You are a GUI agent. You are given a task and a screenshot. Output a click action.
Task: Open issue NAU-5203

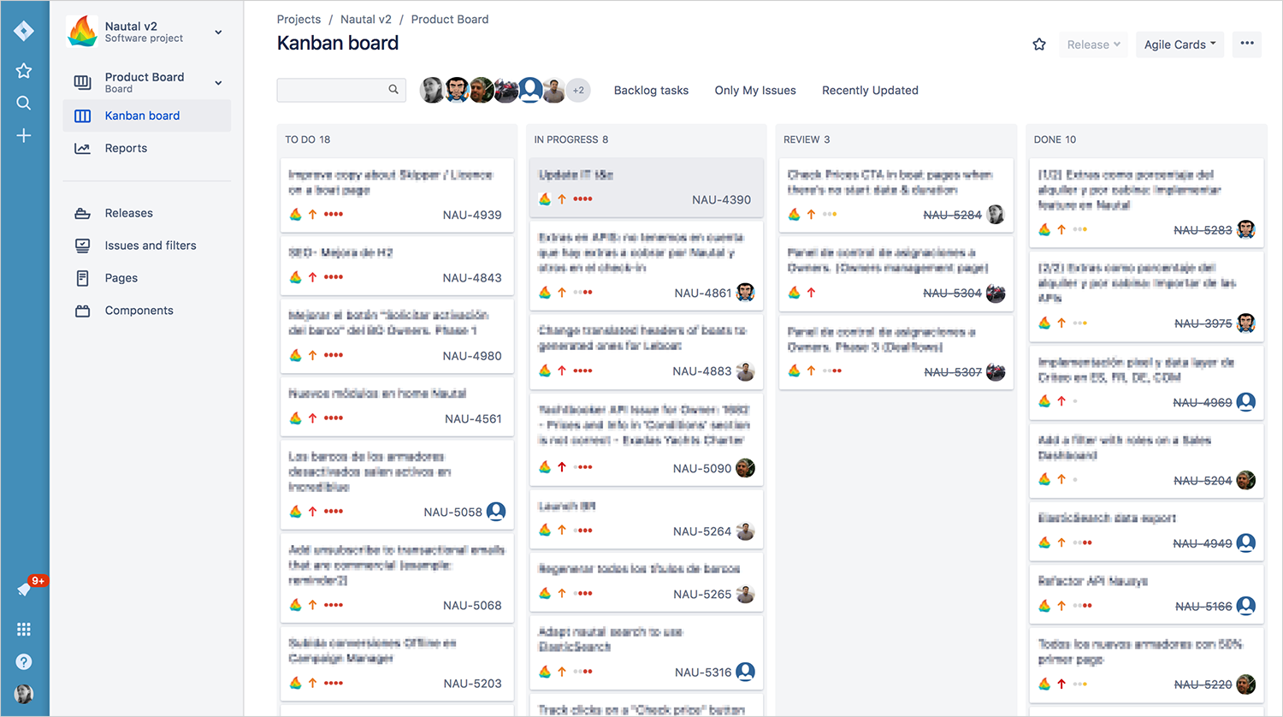coord(472,684)
